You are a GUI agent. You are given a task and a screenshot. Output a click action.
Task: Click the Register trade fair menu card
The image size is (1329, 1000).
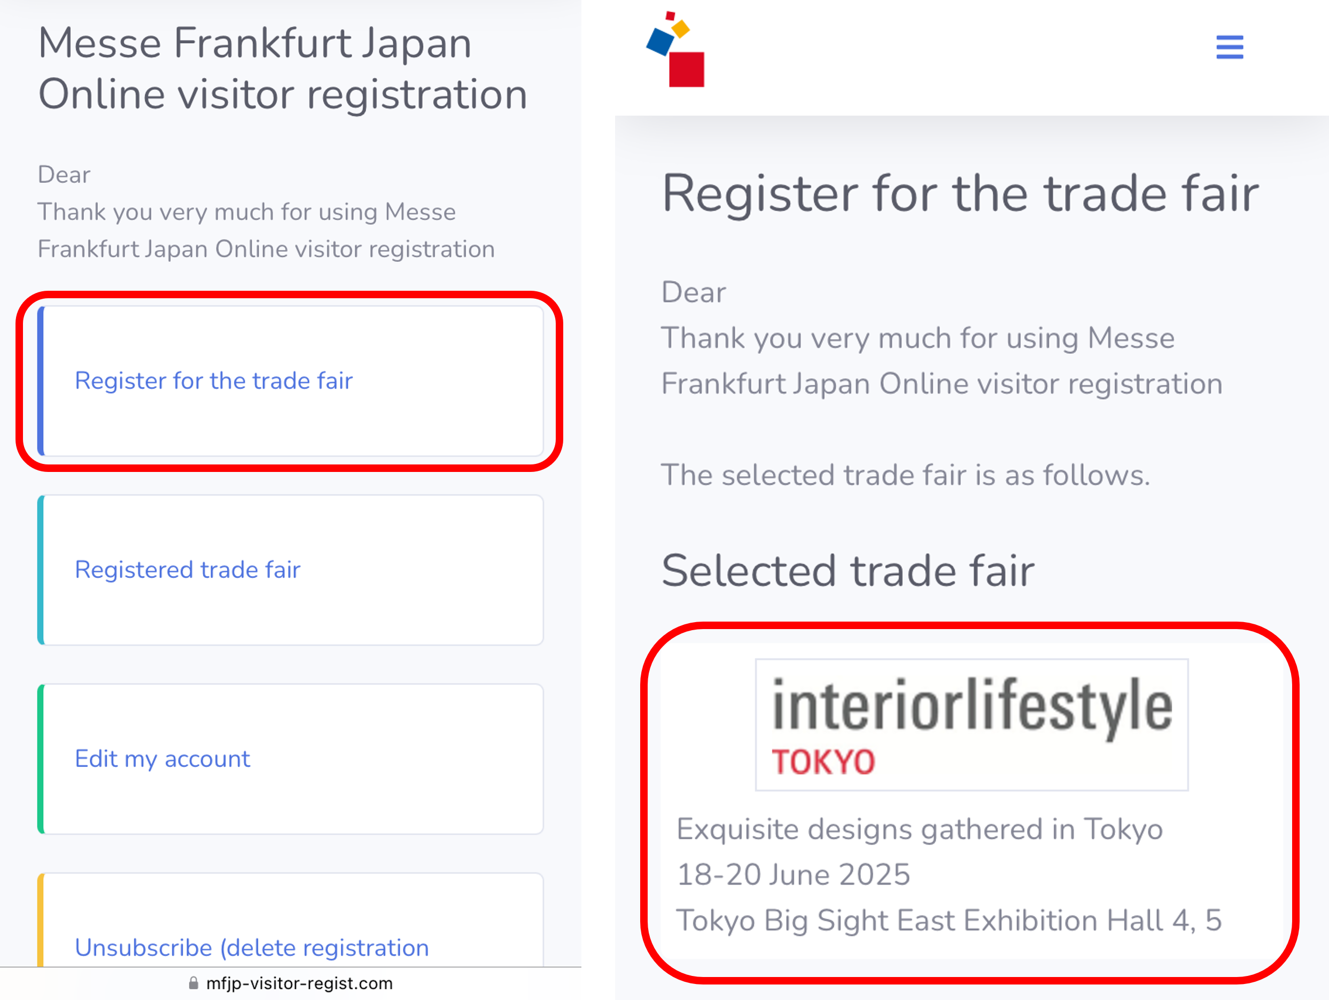tap(291, 381)
